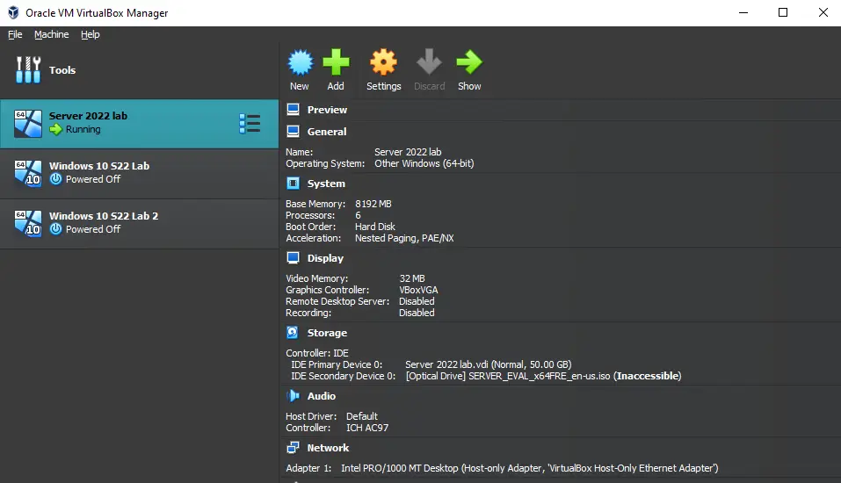Open the Machine menu
Viewport: 841px width, 483px height.
(x=52, y=34)
